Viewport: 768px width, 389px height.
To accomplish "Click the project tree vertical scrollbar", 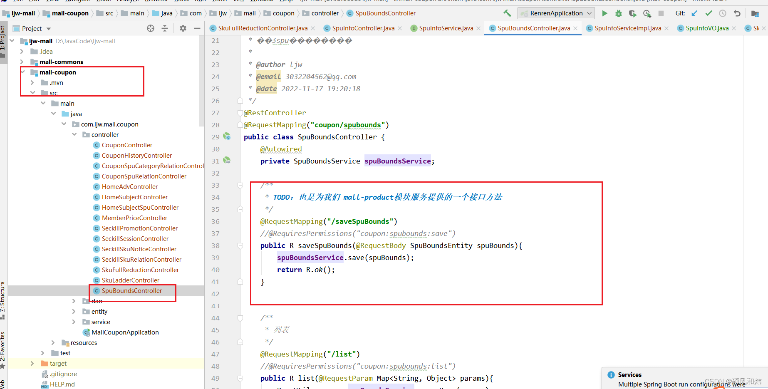I will click(202, 81).
